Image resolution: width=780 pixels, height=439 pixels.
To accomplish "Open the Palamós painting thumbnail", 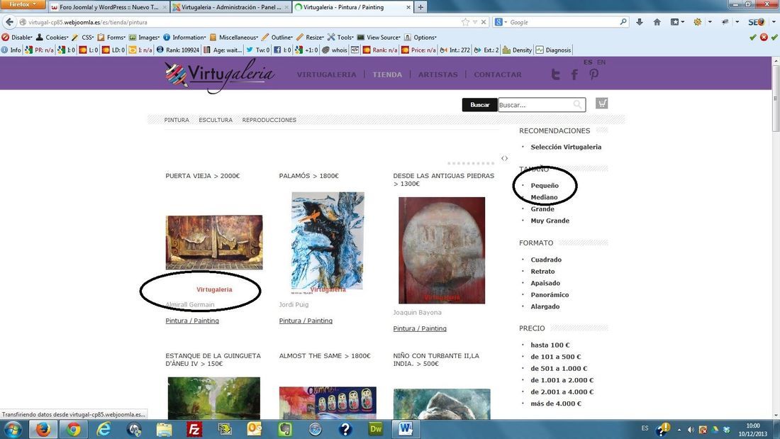I will pyautogui.click(x=328, y=241).
